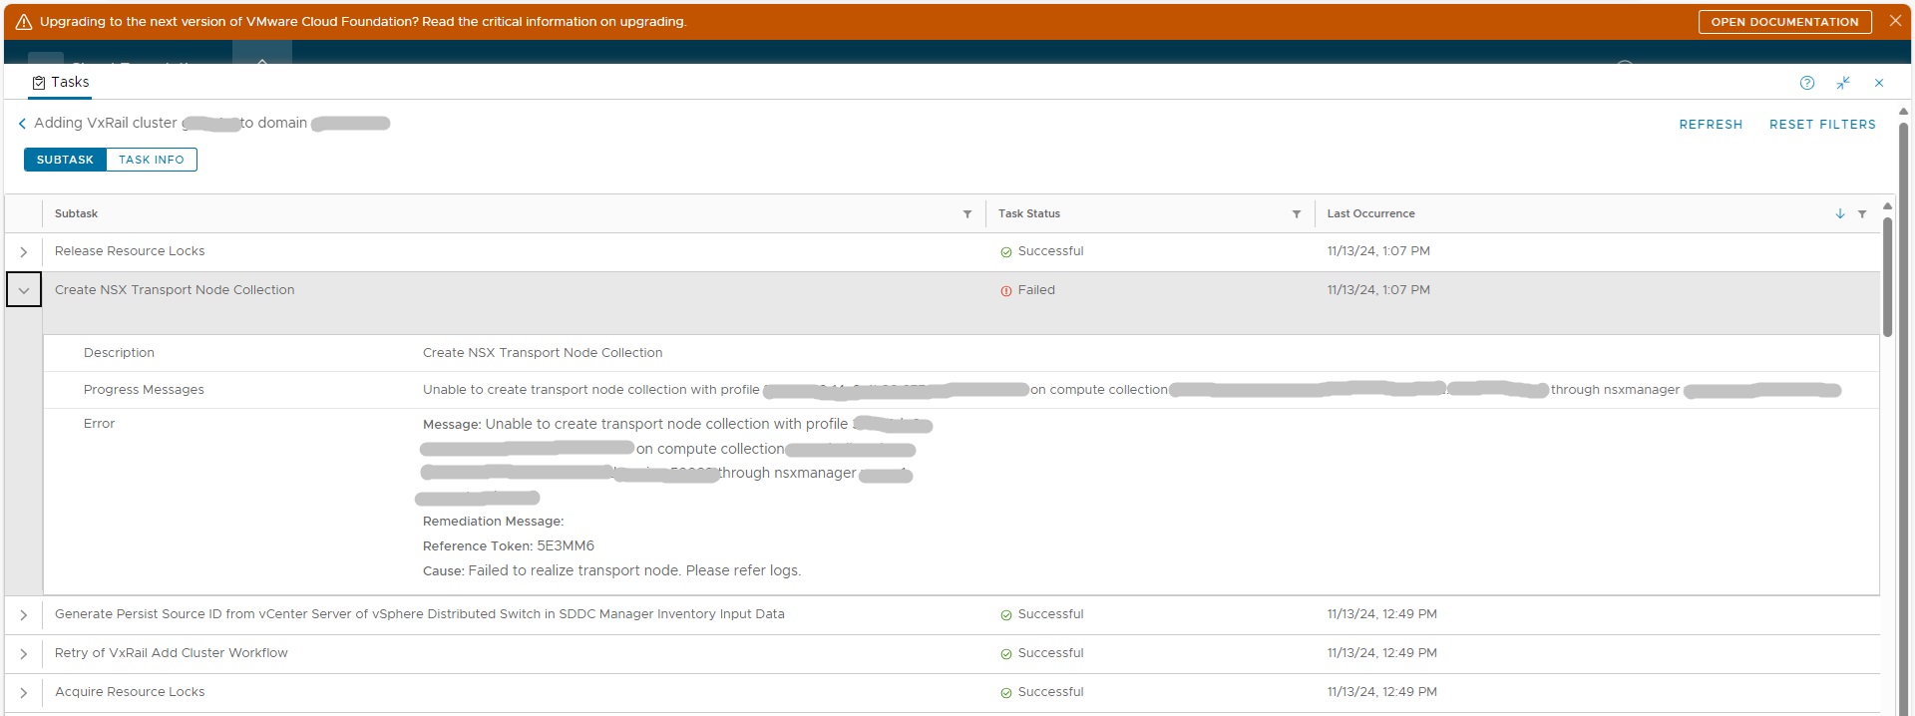The height and width of the screenshot is (716, 1915).
Task: Expand the Acquire Resource Locks row
Action: point(24,693)
